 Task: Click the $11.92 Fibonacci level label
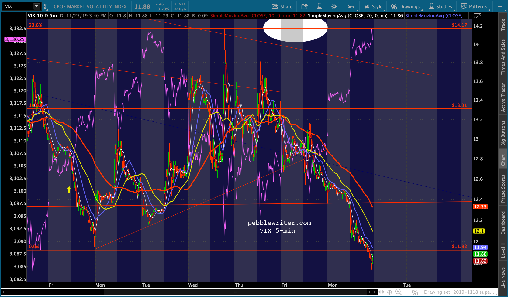pos(459,247)
